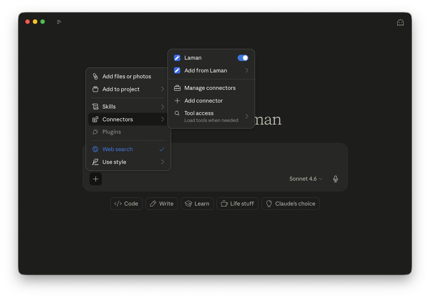Click the Add from Laman blue icon
430x299 pixels.
pos(177,71)
